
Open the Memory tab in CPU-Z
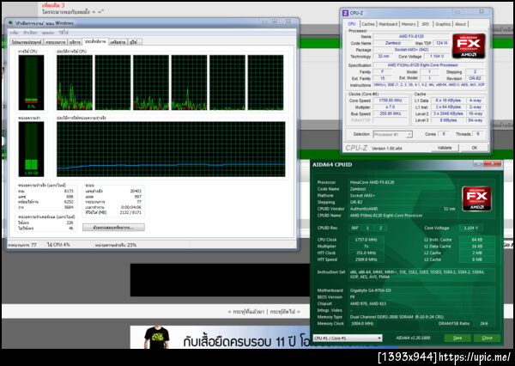(x=409, y=24)
